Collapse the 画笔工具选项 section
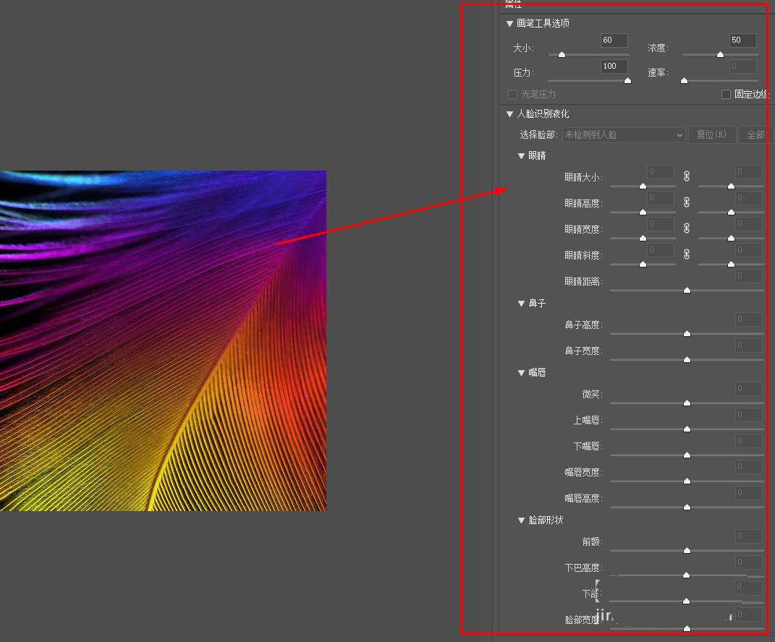Viewport: 775px width, 642px height. pyautogui.click(x=509, y=24)
